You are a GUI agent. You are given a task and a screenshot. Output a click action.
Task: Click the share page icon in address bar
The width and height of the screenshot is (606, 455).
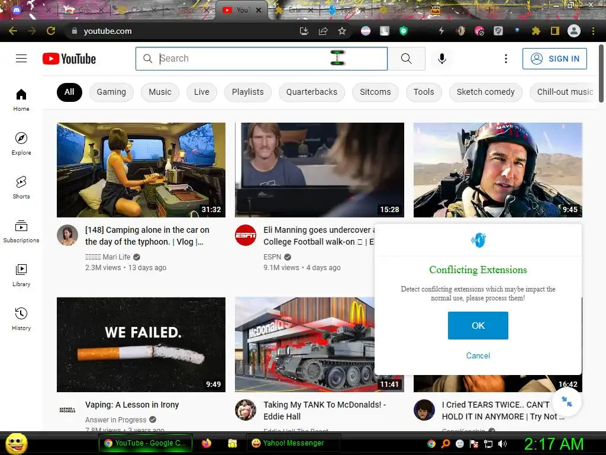(x=323, y=31)
